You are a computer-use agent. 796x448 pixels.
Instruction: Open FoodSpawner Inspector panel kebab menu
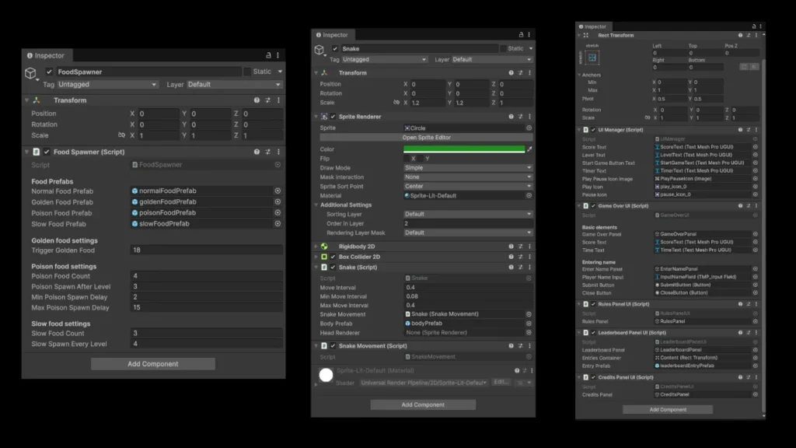click(278, 55)
